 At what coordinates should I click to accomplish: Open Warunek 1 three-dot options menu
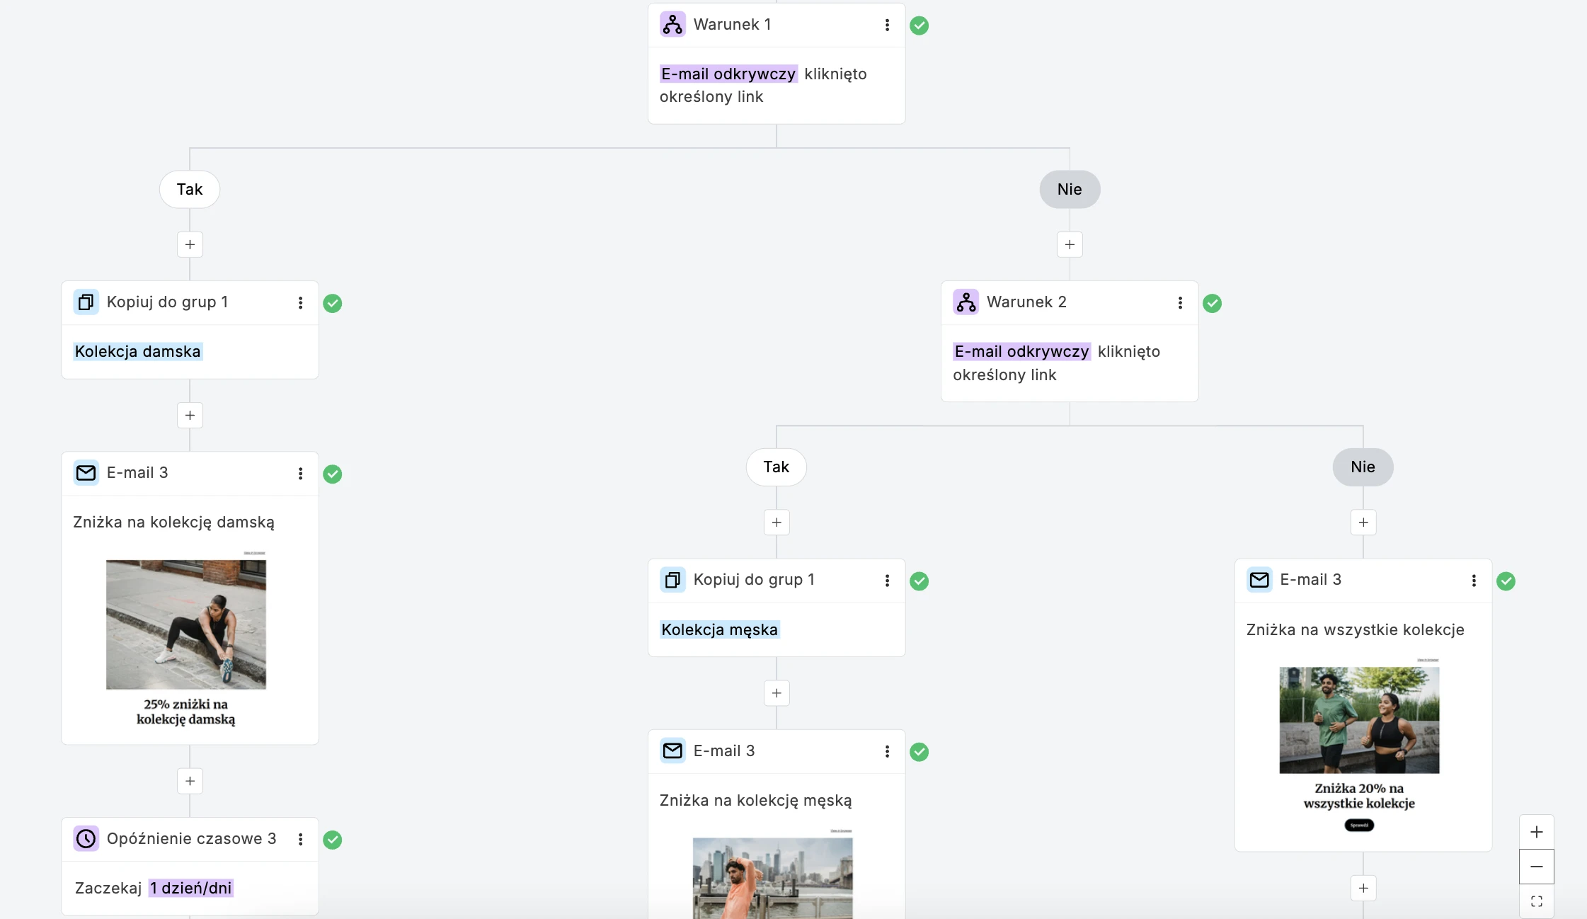click(x=887, y=25)
